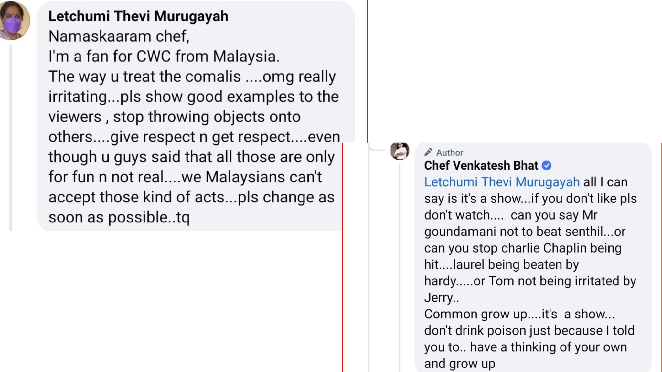Viewport: 662px width, 372px height.
Task: Click the "Jerry.." line in the reply
Action: [442, 298]
